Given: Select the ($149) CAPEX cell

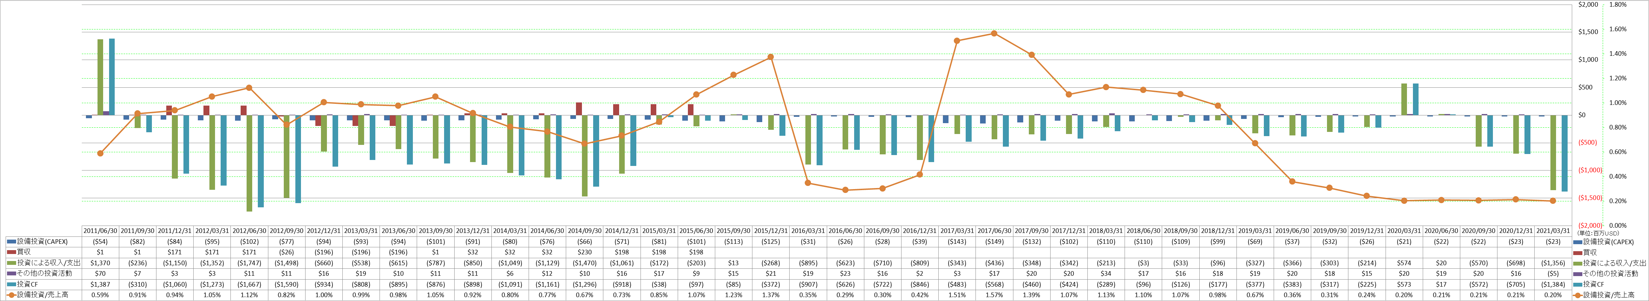Looking at the screenshot, I should click(x=994, y=242).
